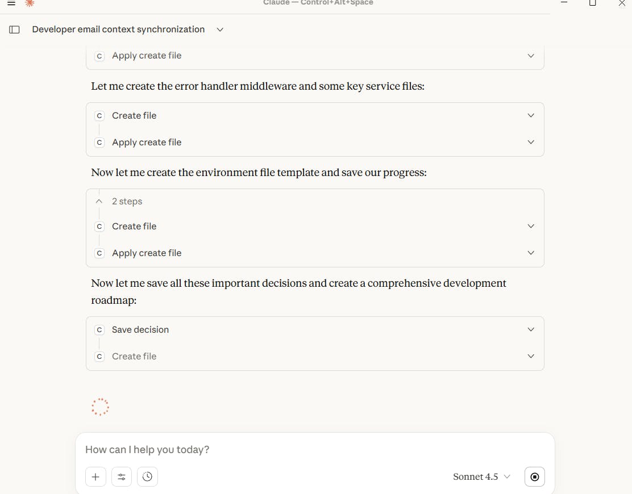
Task: Collapse the "2 steps" group
Action: [x=99, y=202]
